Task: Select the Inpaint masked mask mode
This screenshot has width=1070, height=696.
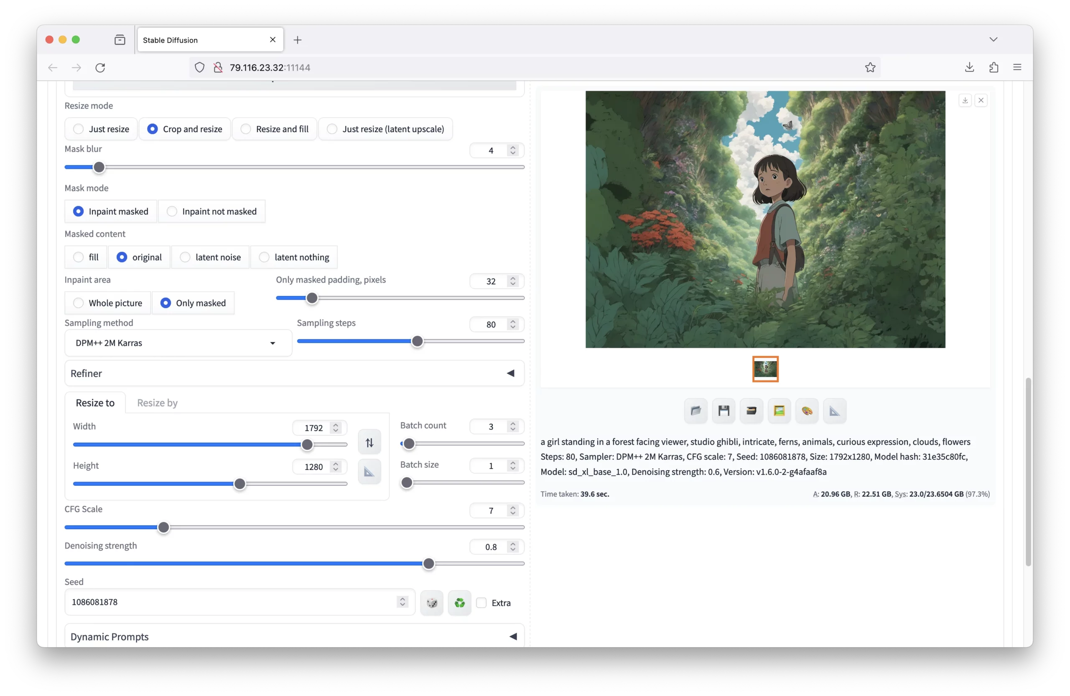Action: [x=111, y=212]
